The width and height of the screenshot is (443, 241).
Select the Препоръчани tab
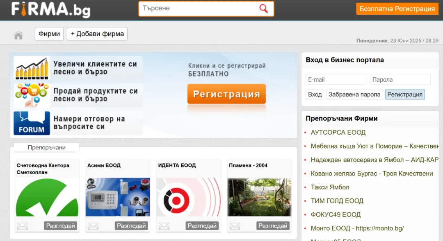pos(47,147)
